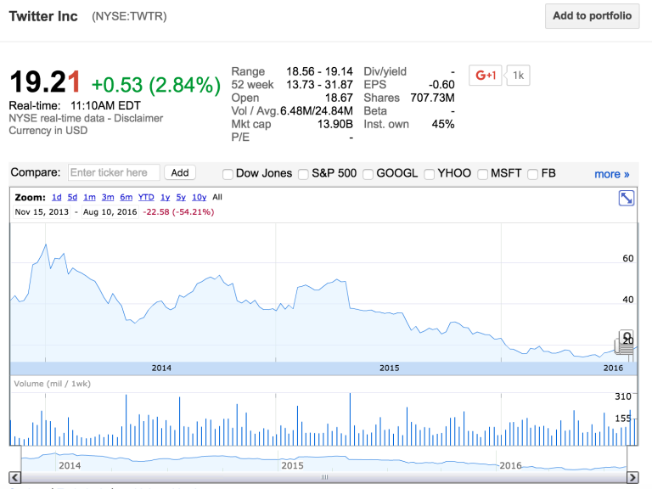652x489 pixels.
Task: Click the Google +1 button
Action: [x=486, y=76]
